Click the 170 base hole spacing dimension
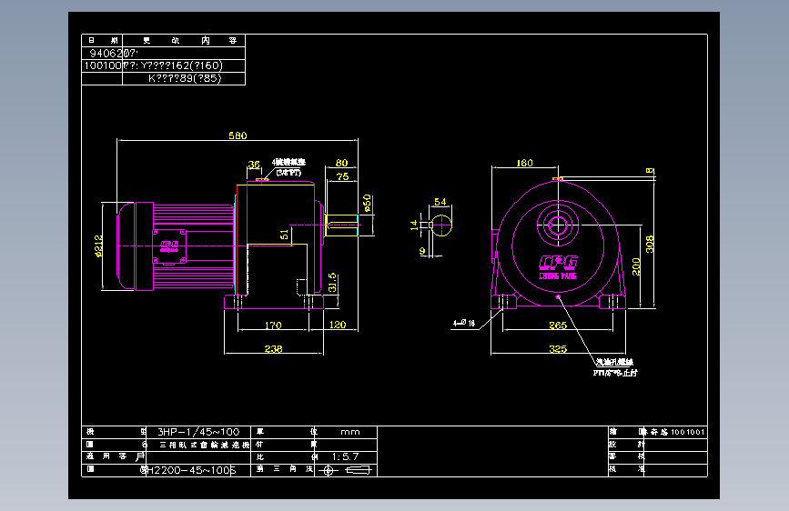Viewport: 789px width, 511px height. click(273, 326)
